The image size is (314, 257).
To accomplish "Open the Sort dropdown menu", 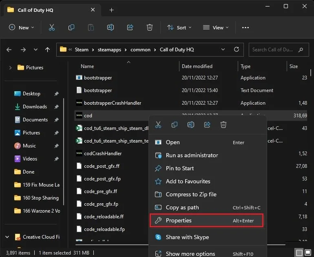I will pos(179,28).
